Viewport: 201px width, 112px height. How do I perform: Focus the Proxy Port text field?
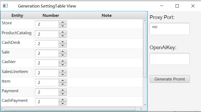tap(169, 29)
